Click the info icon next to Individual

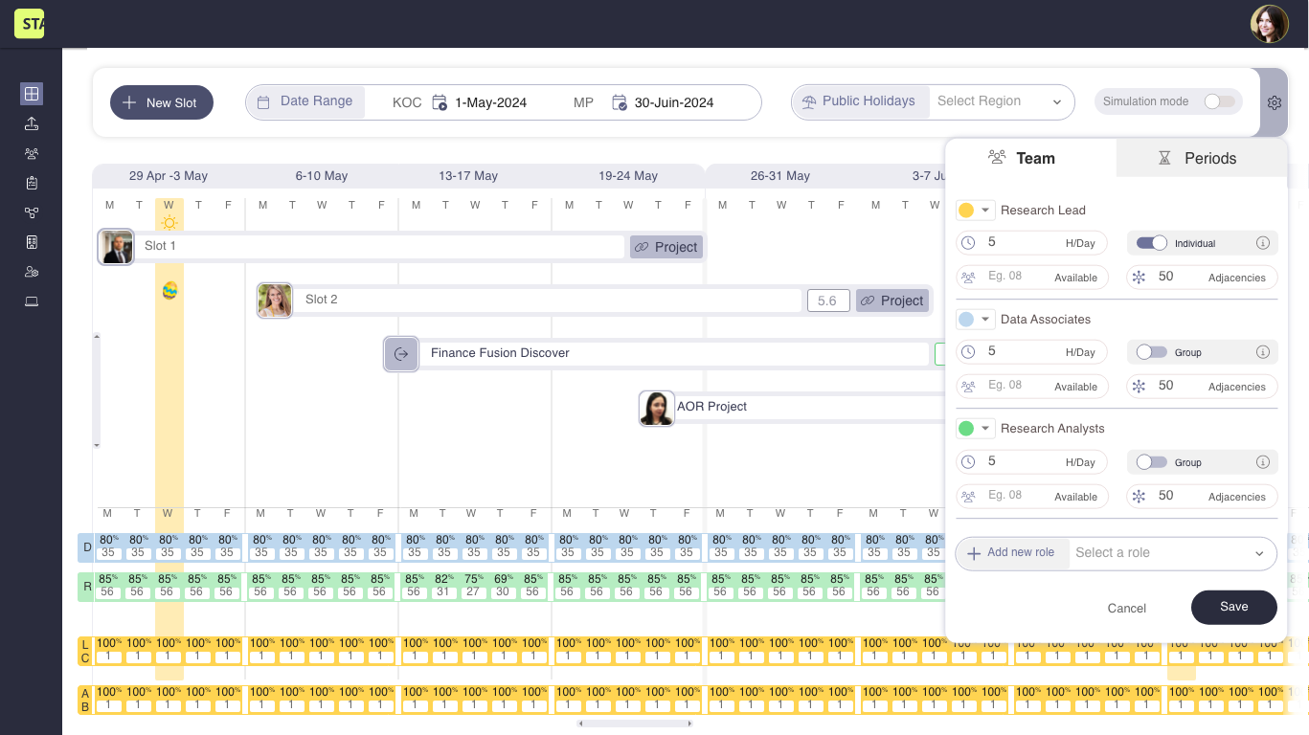1262,243
